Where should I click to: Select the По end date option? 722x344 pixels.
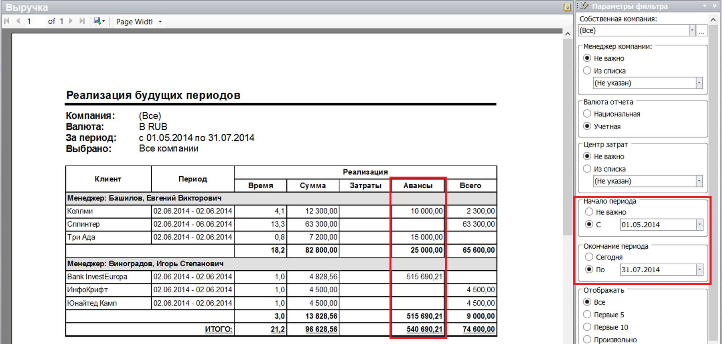click(x=589, y=269)
